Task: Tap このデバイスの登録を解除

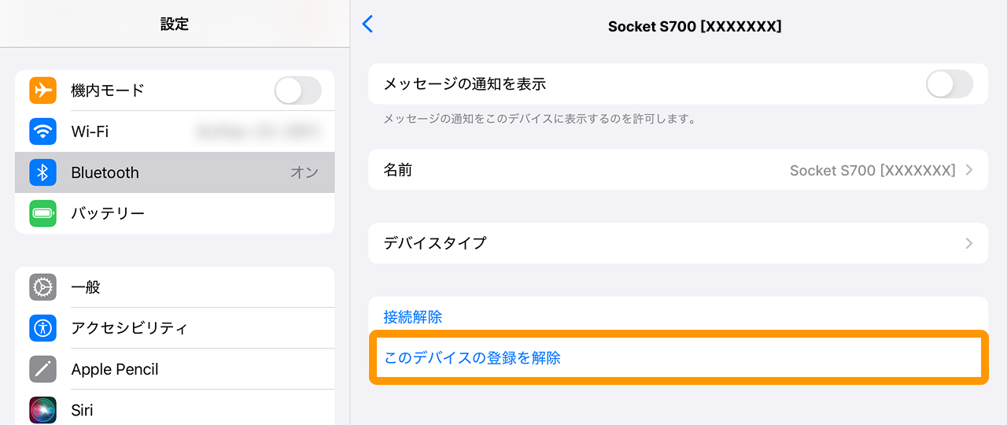Action: click(472, 358)
